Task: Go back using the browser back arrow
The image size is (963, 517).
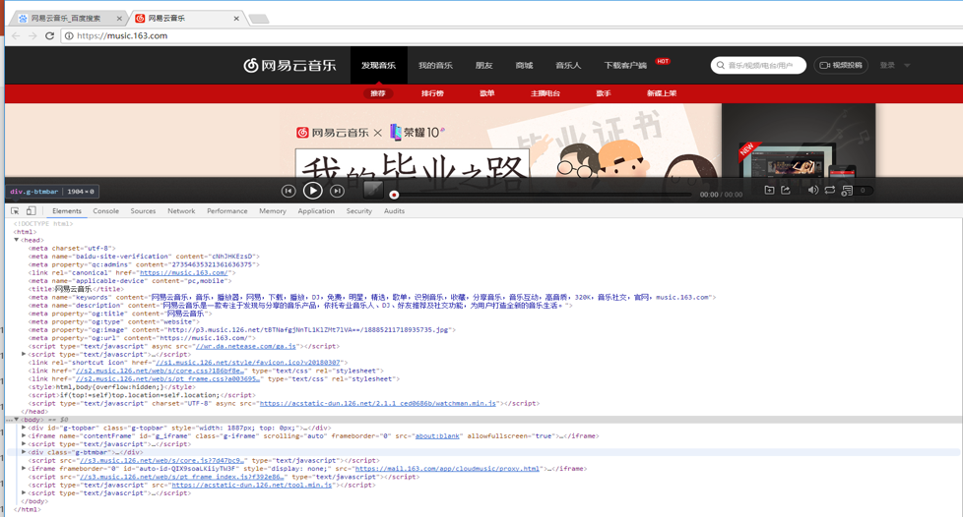Action: [16, 35]
